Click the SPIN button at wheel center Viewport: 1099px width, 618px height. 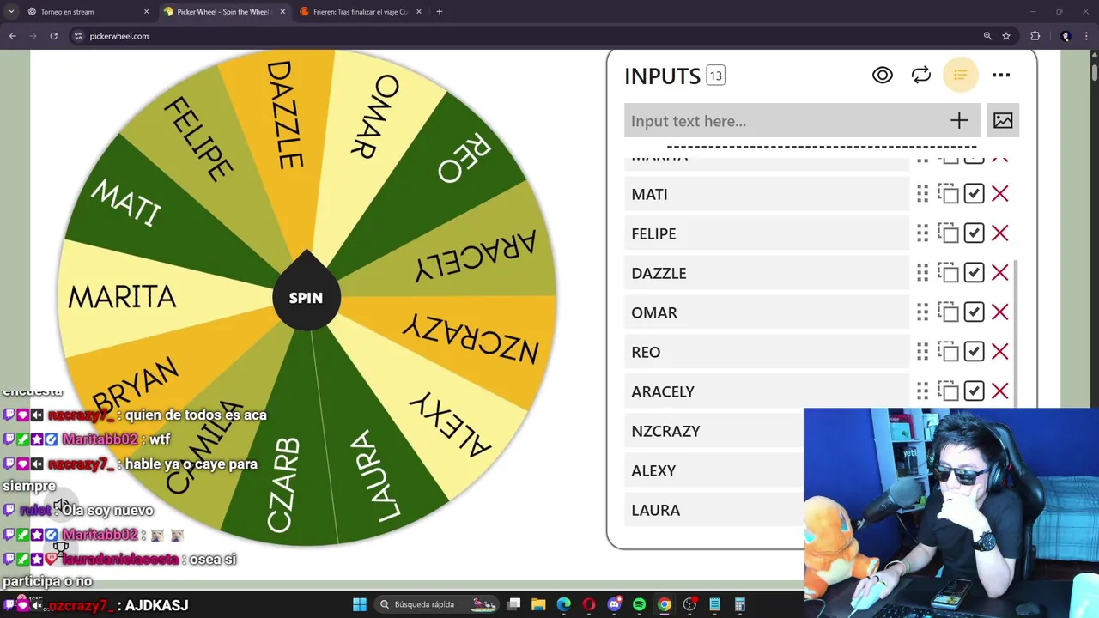point(307,298)
